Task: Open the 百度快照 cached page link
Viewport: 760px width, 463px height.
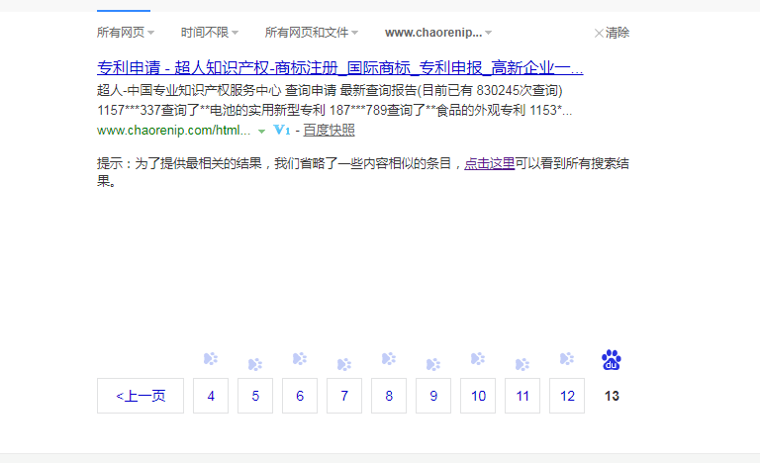Action: (x=329, y=131)
